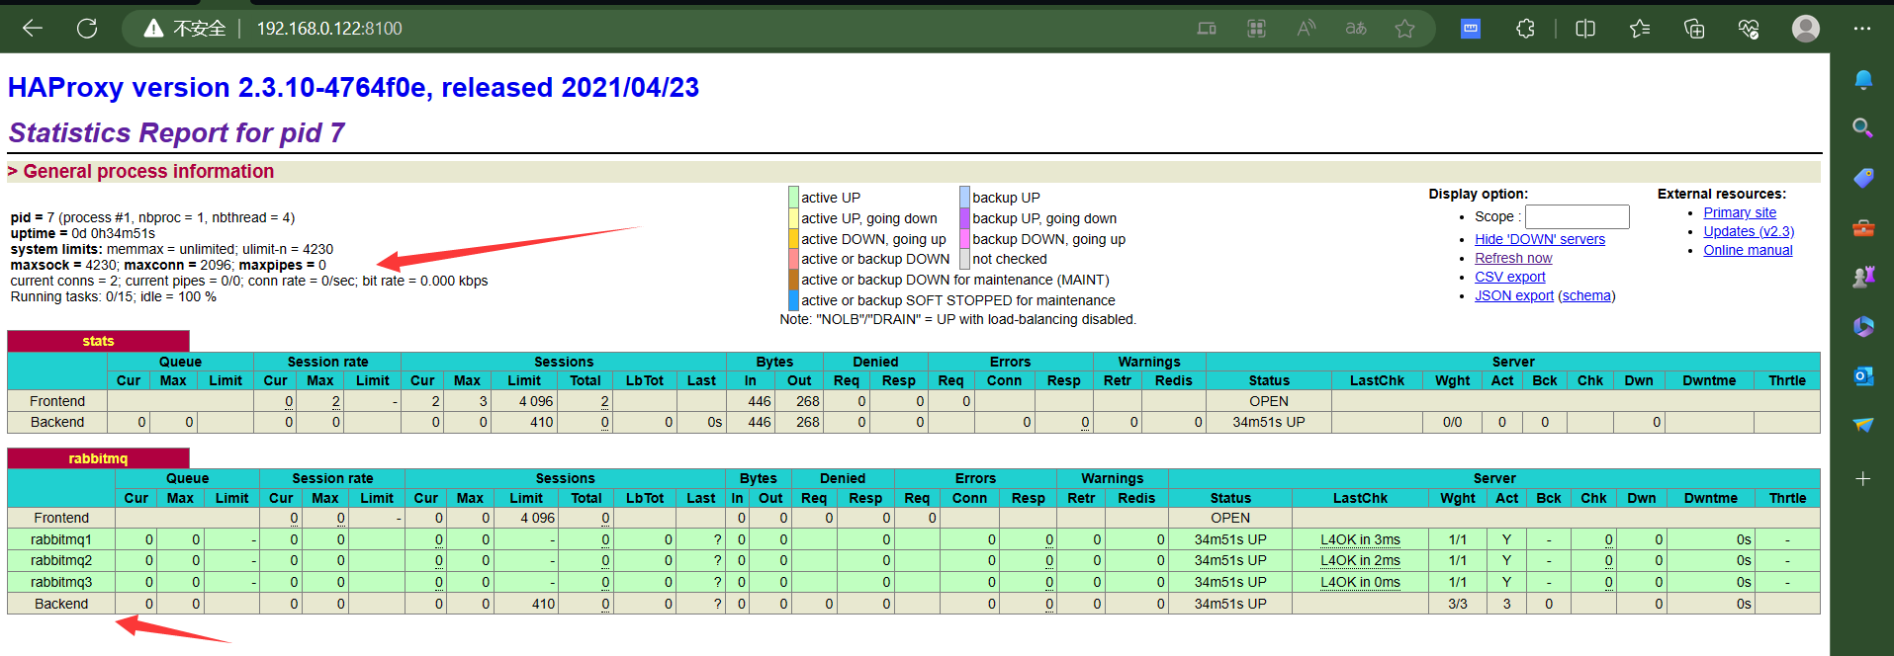1894x656 pixels.
Task: Open the browser settings and more menu
Action: pyautogui.click(x=1862, y=29)
